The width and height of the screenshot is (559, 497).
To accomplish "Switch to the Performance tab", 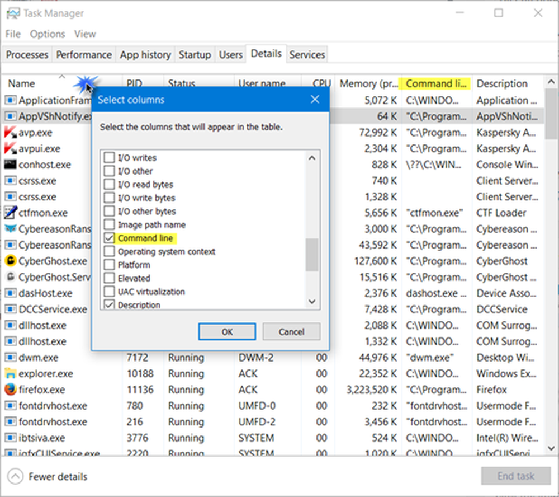I will click(x=84, y=55).
